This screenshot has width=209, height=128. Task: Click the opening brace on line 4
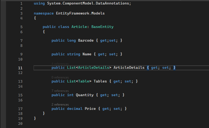pyautogui.click(x=35, y=18)
